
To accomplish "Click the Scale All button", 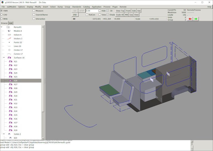I will tap(120, 15).
